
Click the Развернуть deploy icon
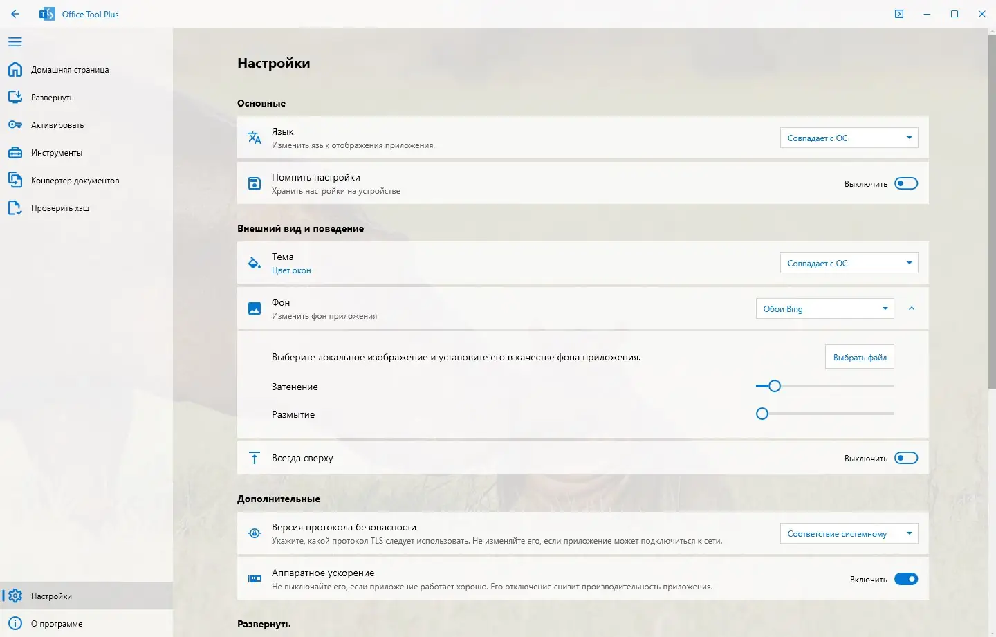point(15,98)
